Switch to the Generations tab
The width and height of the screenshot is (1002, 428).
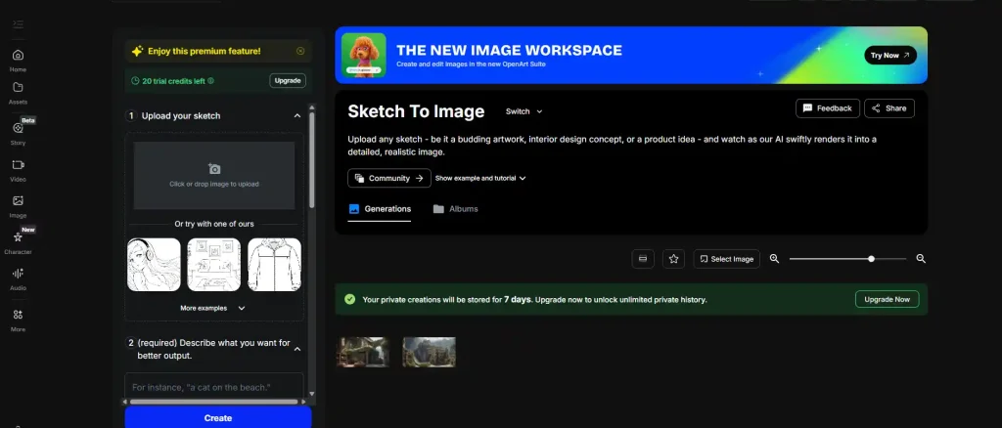380,209
